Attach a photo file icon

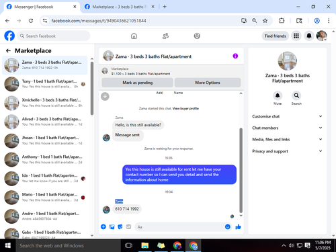112,227
